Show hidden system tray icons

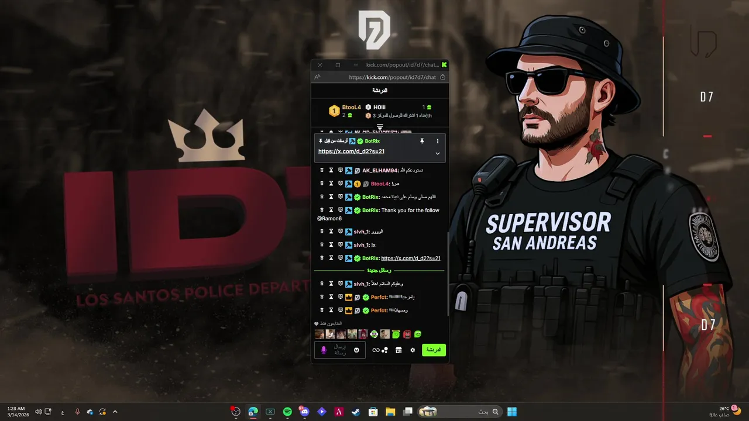pos(115,412)
